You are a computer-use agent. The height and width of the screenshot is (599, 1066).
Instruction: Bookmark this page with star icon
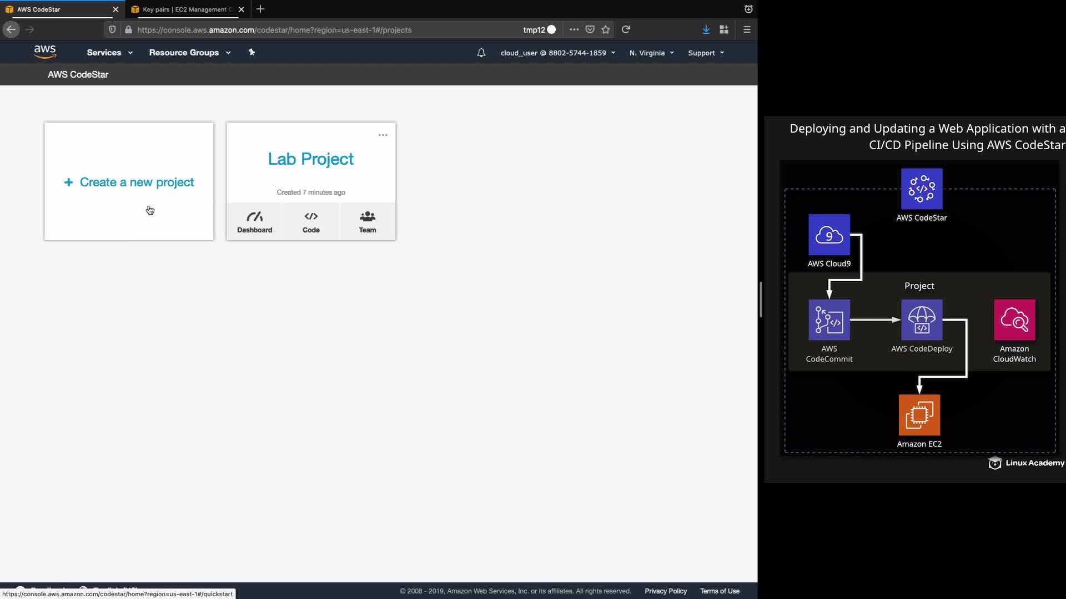pyautogui.click(x=606, y=30)
